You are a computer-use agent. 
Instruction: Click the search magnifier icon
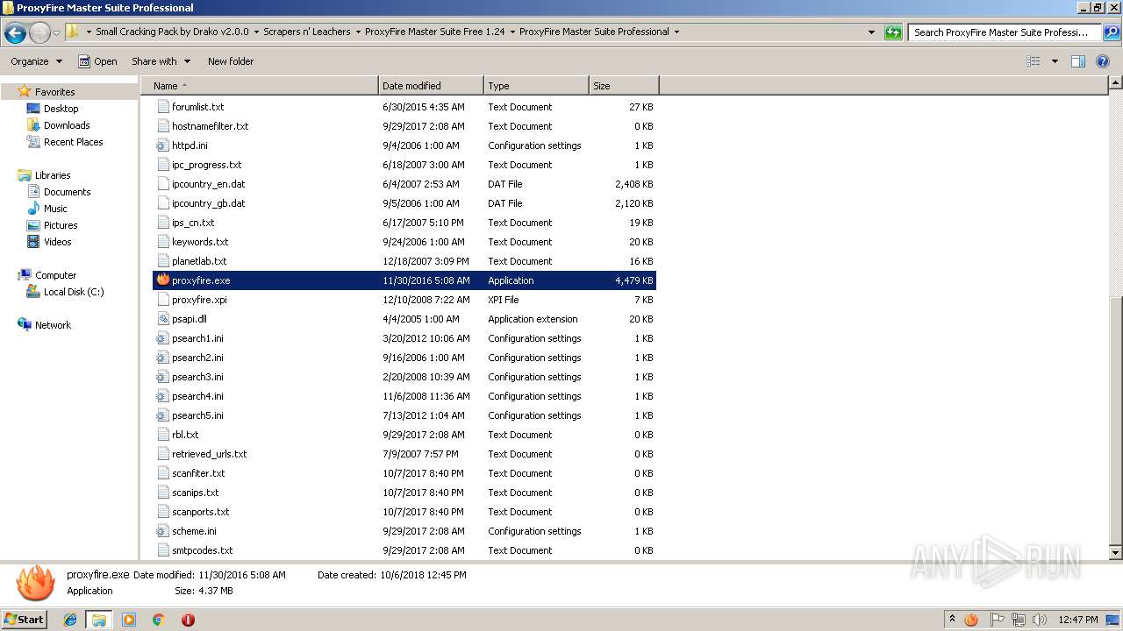(1111, 32)
